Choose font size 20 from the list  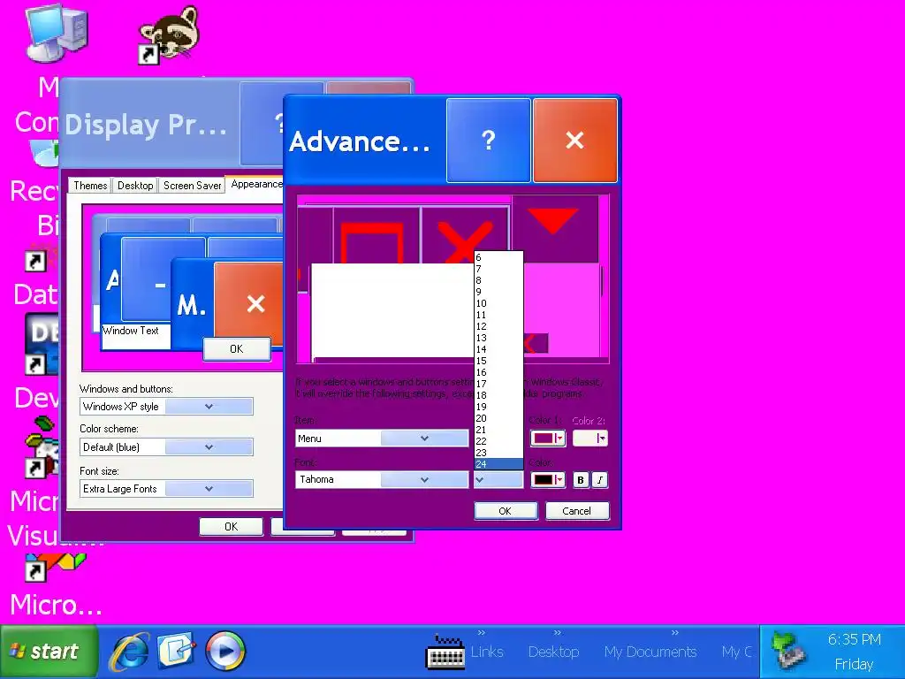[498, 418]
